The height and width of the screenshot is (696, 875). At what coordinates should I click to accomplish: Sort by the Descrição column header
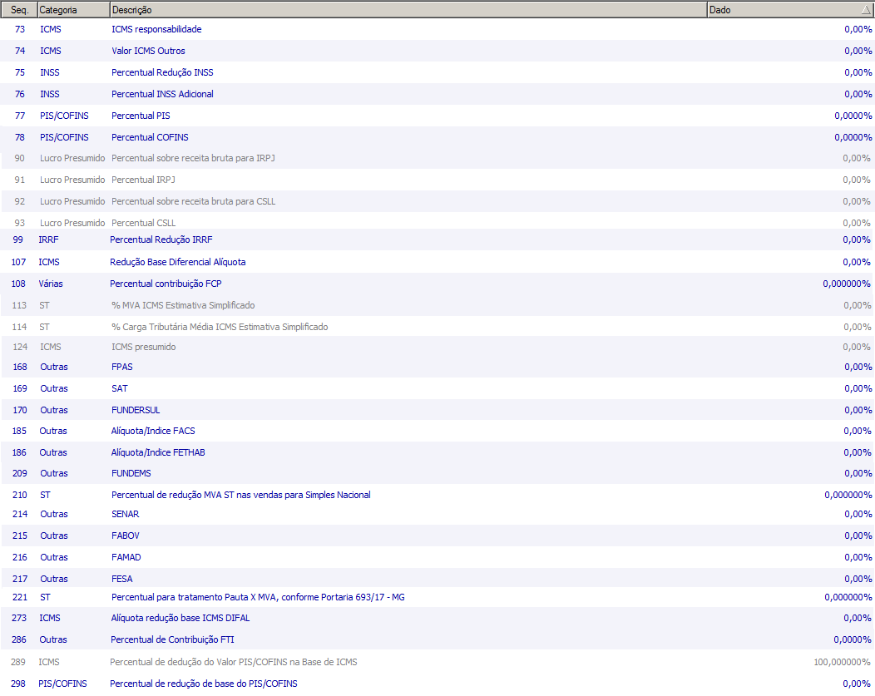tap(408, 9)
